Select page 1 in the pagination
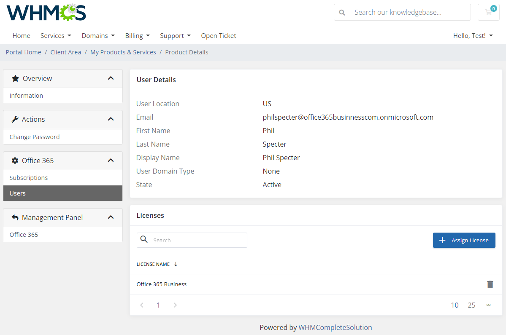Screen dimensions: 506x335 point(158,305)
